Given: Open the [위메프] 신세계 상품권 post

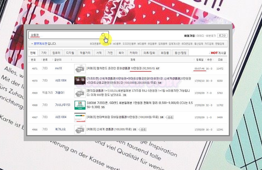Looking at the screenshot, I should (109, 129).
